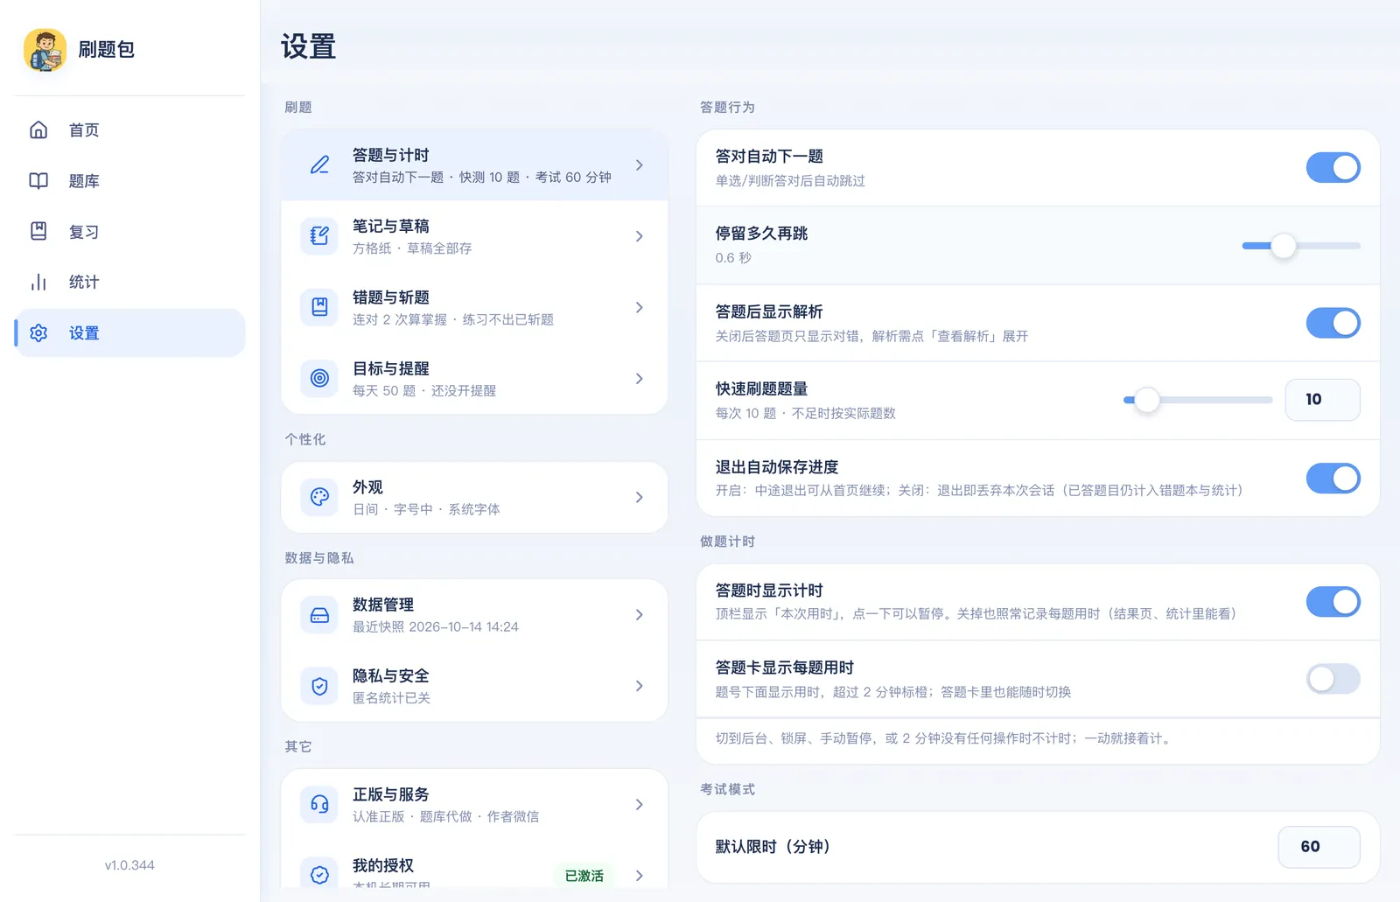Click the bar chart icon beside 统计
1400x902 pixels.
point(38,283)
